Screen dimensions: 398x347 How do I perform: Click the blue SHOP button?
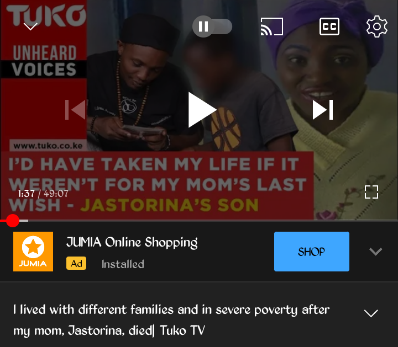tap(311, 251)
